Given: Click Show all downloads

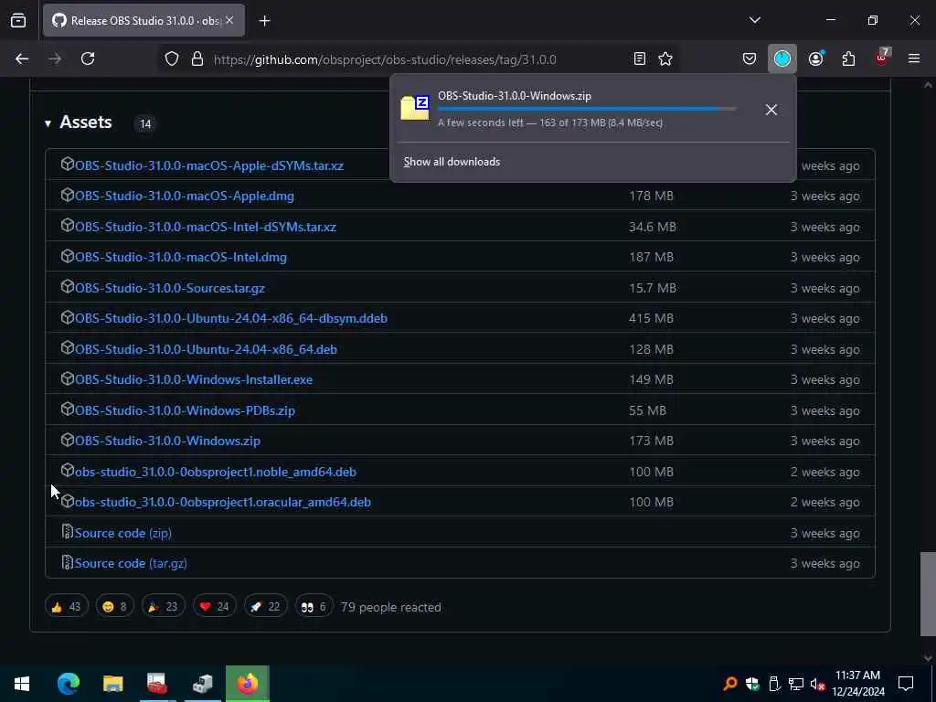Looking at the screenshot, I should tap(452, 162).
